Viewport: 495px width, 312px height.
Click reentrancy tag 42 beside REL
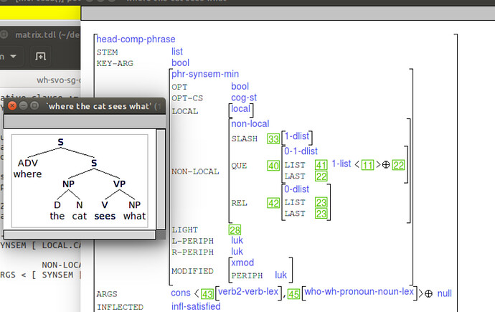pyautogui.click(x=273, y=203)
